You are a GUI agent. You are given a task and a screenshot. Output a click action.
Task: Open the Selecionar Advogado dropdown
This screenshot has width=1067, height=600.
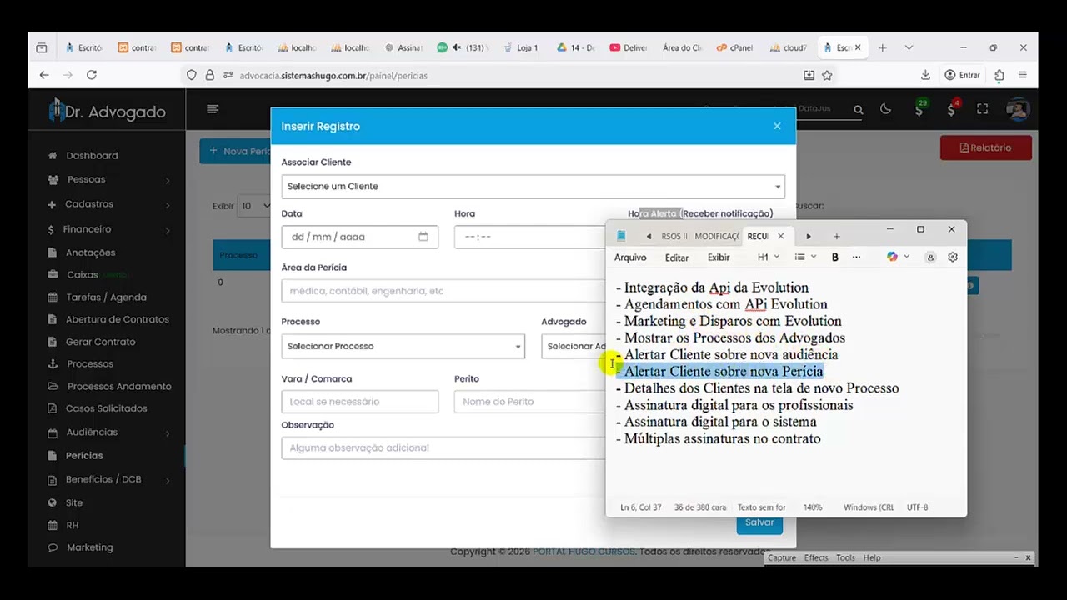[x=574, y=346]
